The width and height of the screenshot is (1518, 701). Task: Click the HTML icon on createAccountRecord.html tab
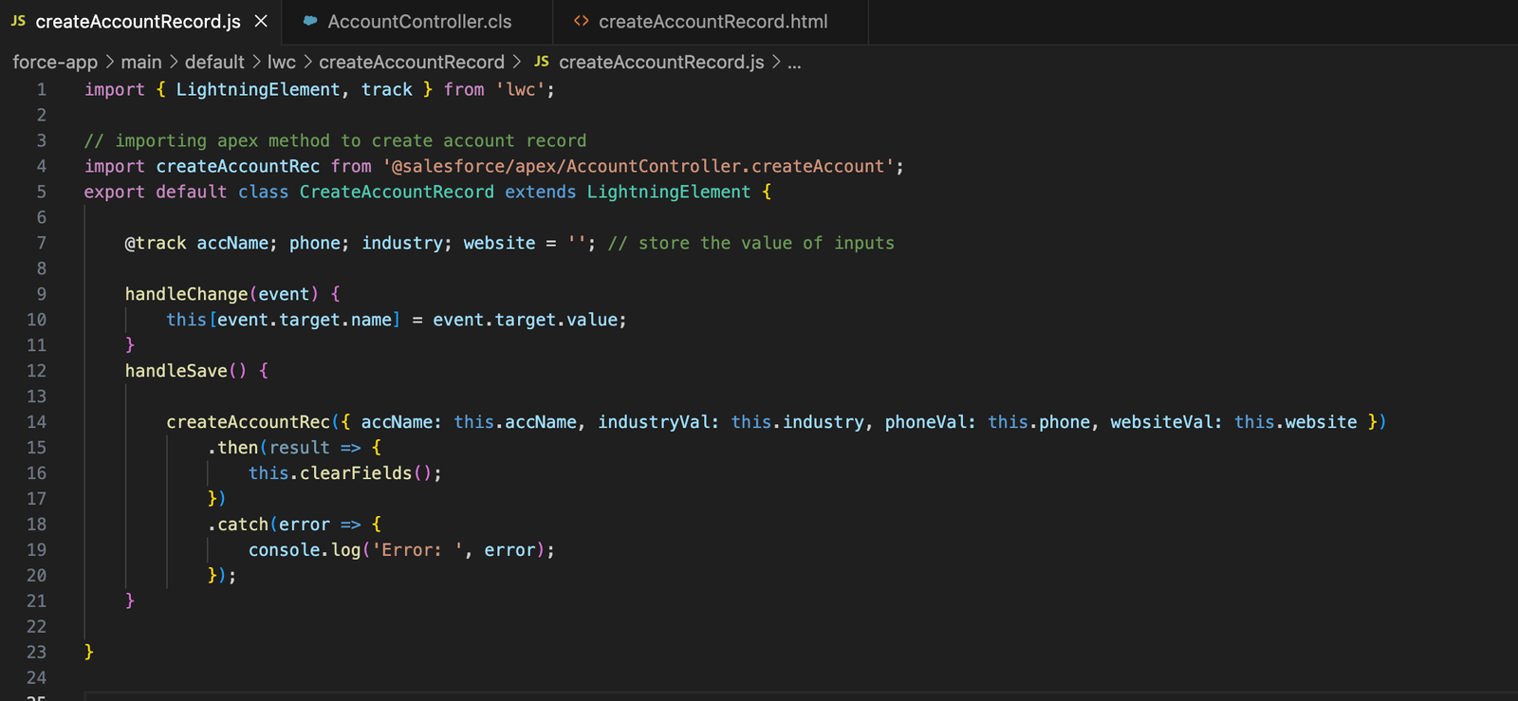click(582, 20)
